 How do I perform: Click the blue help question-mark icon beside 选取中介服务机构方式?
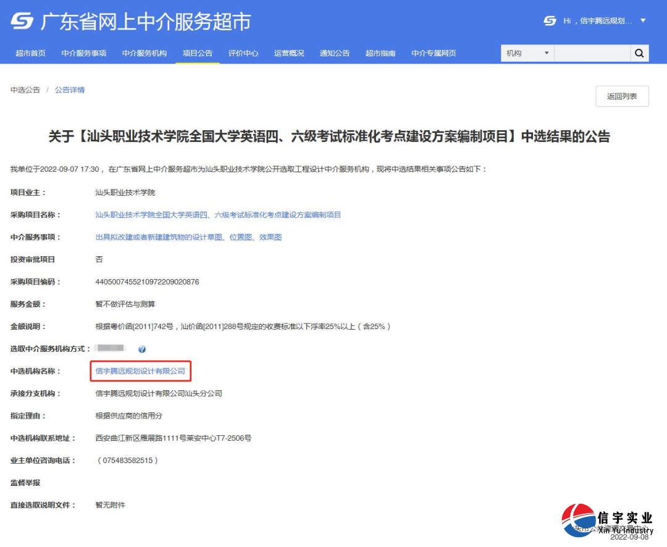(141, 348)
